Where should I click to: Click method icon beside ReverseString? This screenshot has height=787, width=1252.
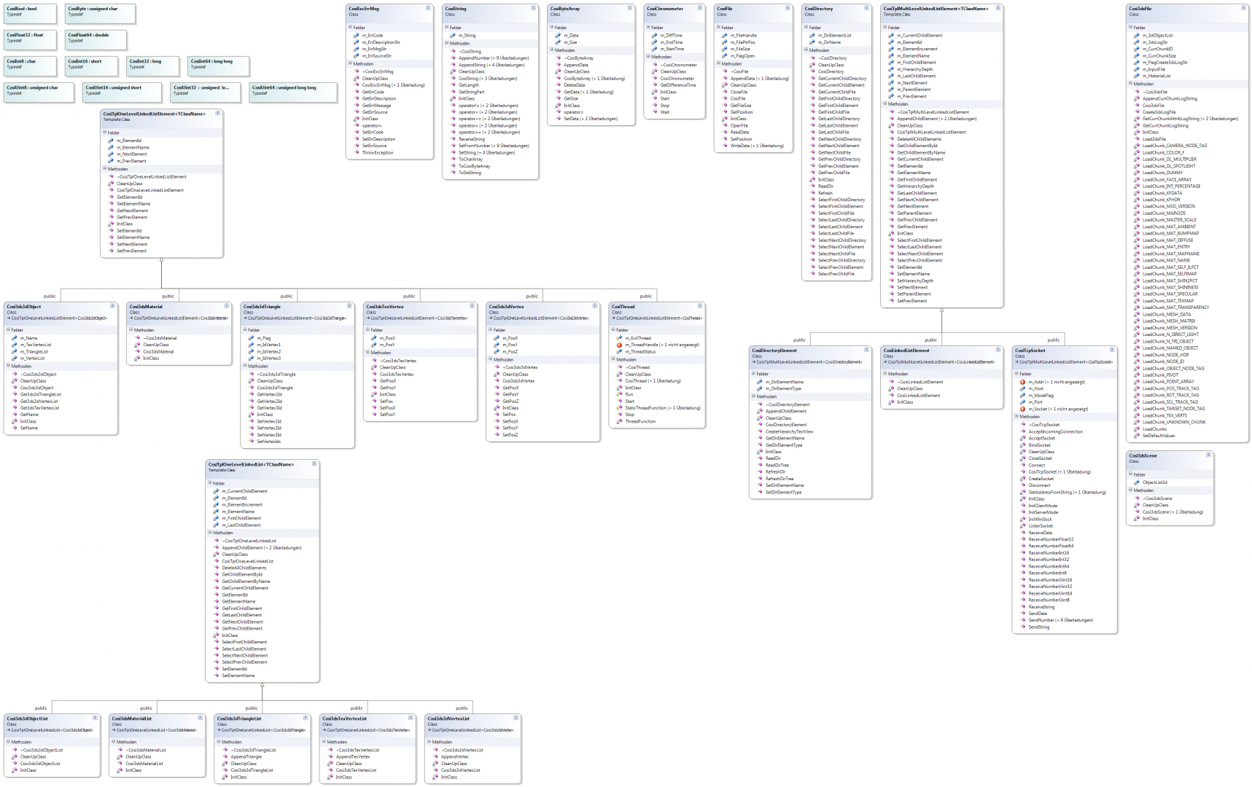[453, 139]
